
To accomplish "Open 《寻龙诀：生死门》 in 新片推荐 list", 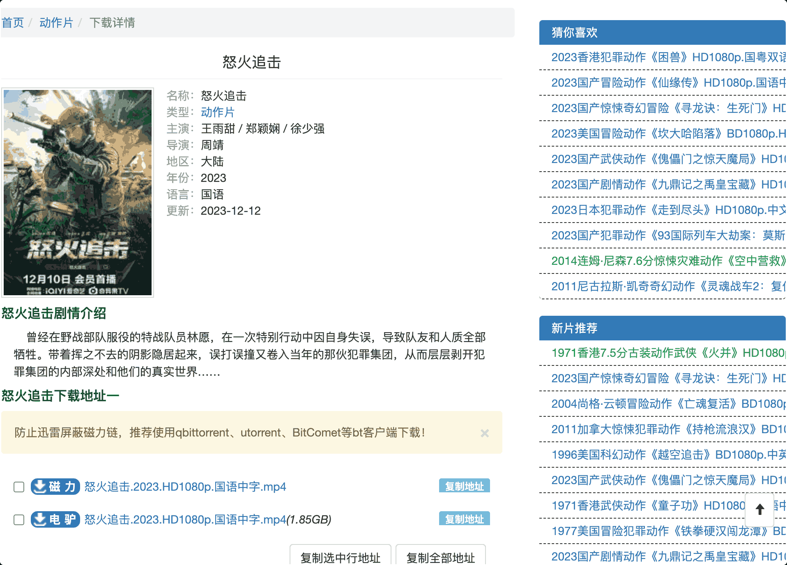I will [669, 378].
